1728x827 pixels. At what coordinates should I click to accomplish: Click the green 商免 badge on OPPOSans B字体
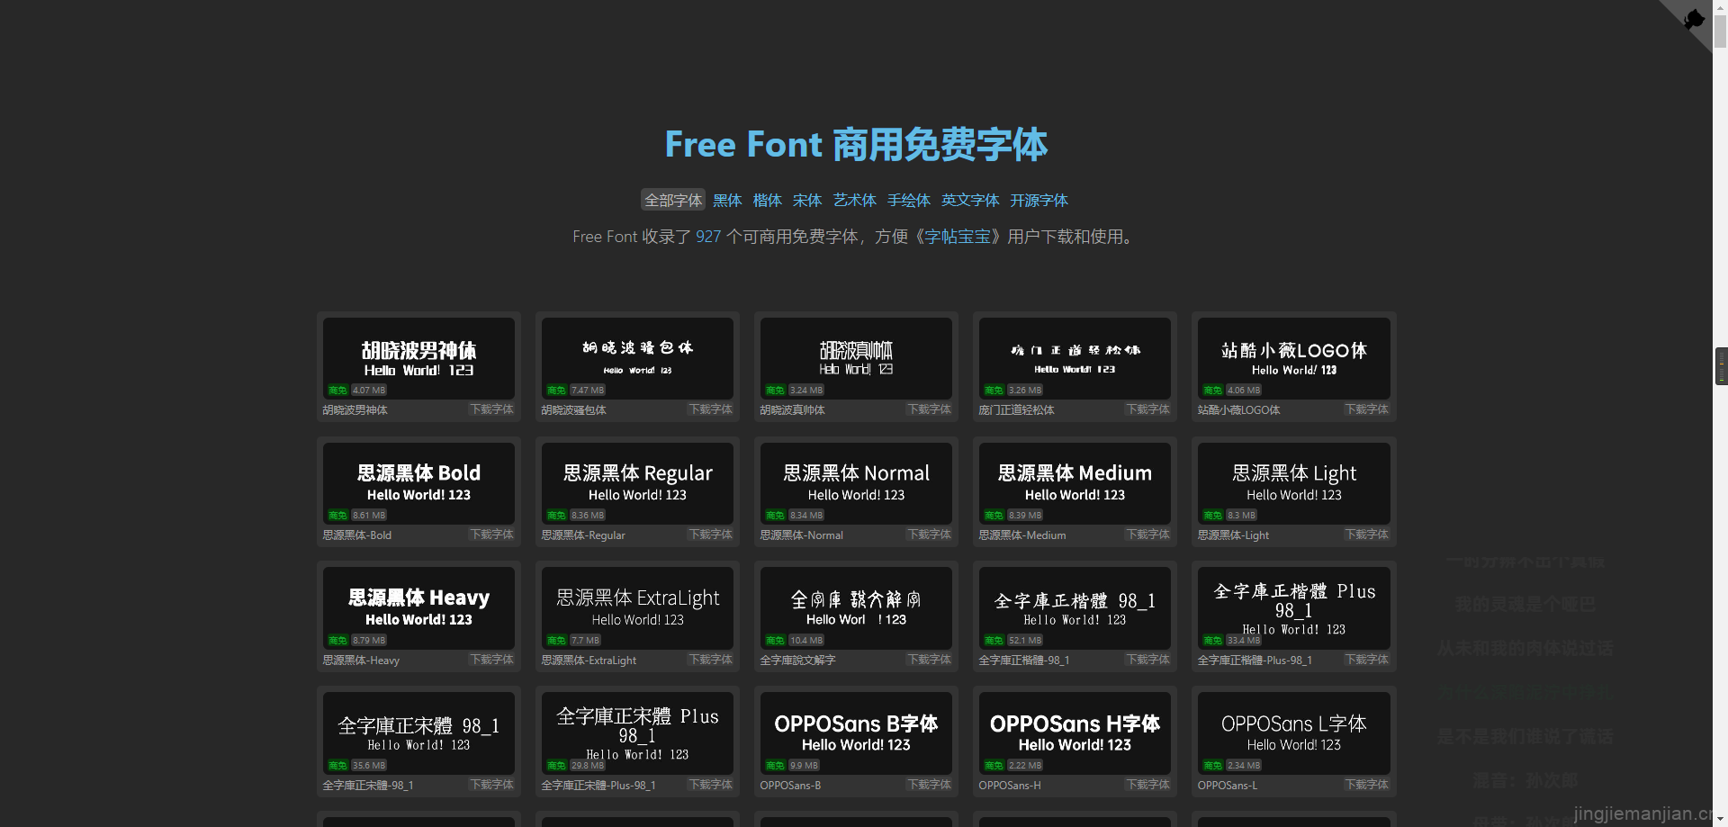pyautogui.click(x=775, y=766)
